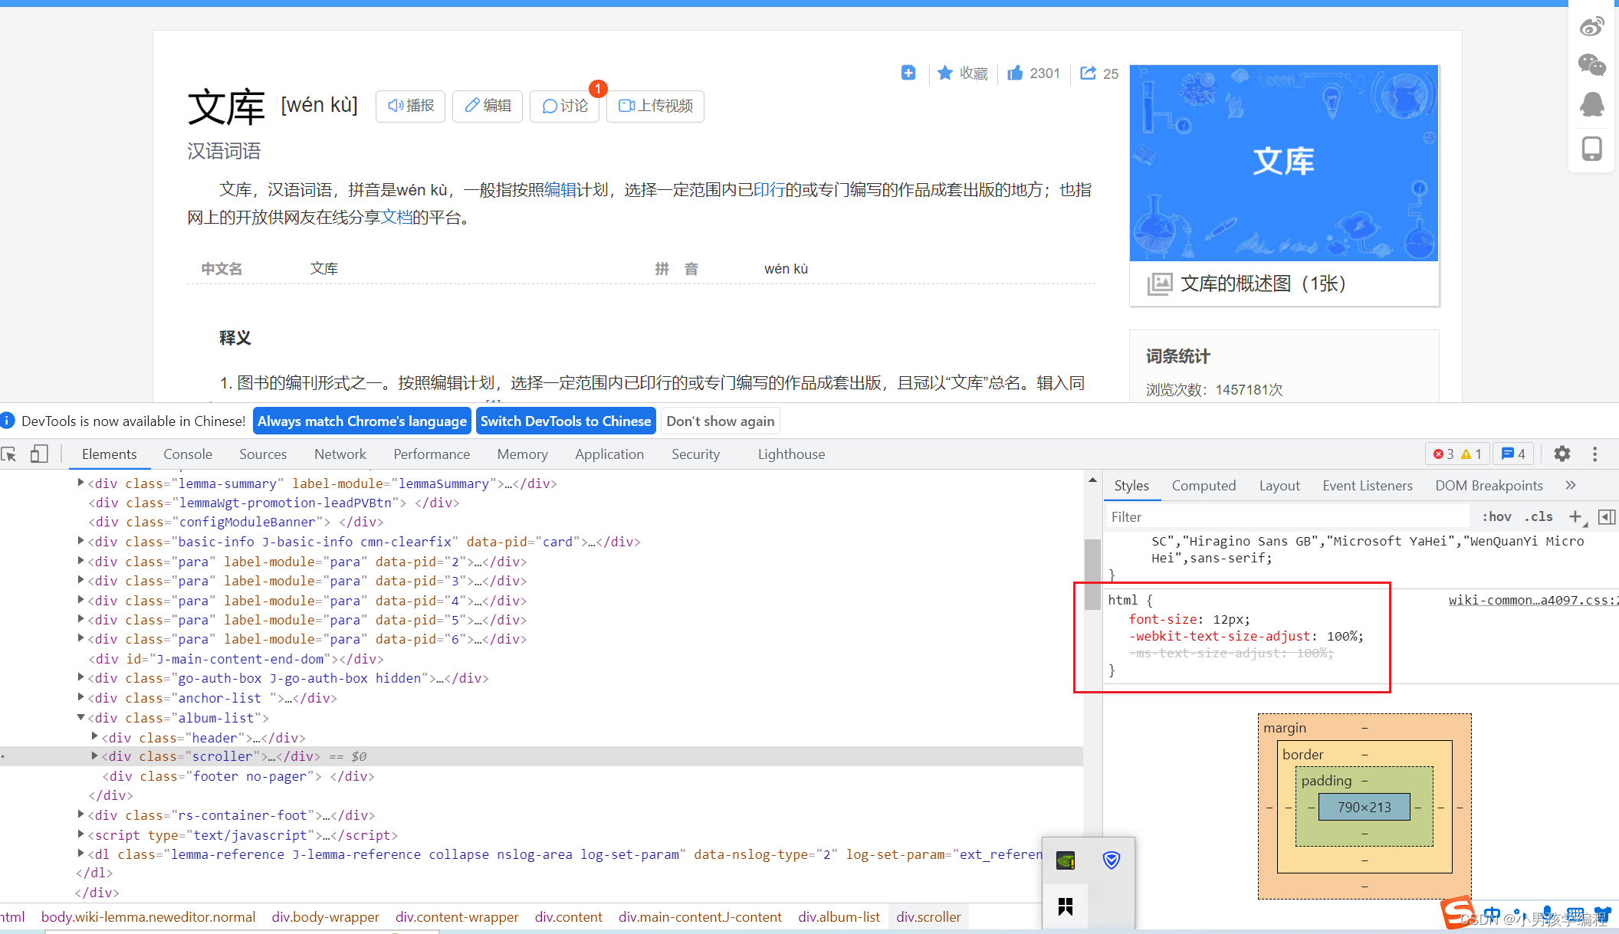Click Switch DevTools to Chinese button

point(566,421)
